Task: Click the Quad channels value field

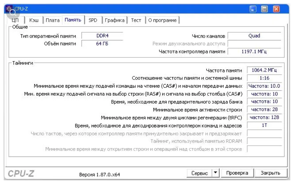Action: click(x=254, y=36)
